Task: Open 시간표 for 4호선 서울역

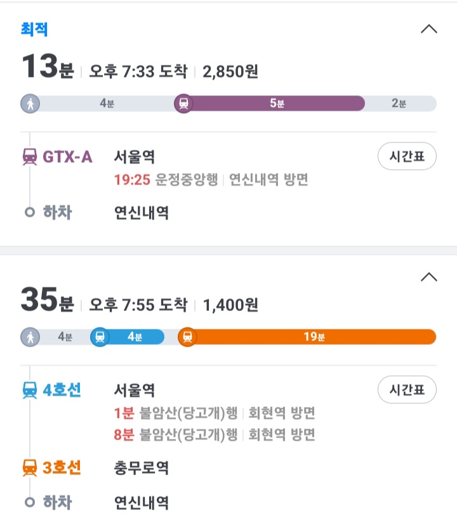Action: coord(407,390)
